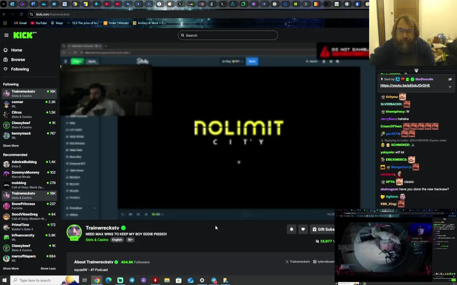Open influencercity recommended channel
Viewport: 457px width, 285px height.
[x=29, y=237]
